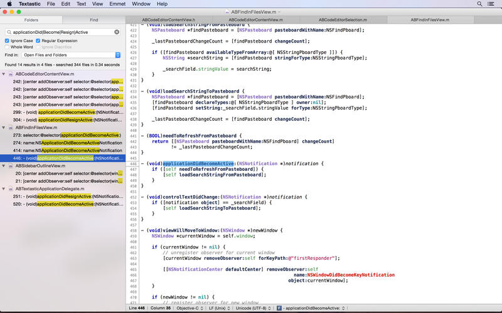Click the magnifying glass search icon
The width and height of the screenshot is (502, 313).
(8, 31)
